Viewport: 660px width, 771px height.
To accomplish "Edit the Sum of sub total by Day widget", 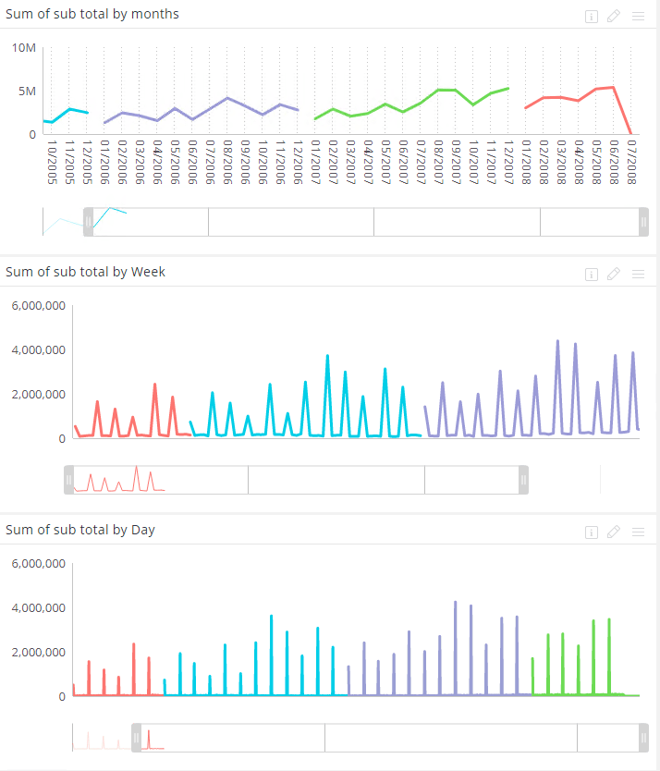I will click(613, 532).
